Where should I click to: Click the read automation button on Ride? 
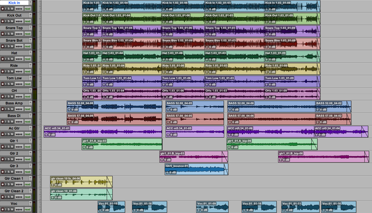pyautogui.click(x=27, y=71)
